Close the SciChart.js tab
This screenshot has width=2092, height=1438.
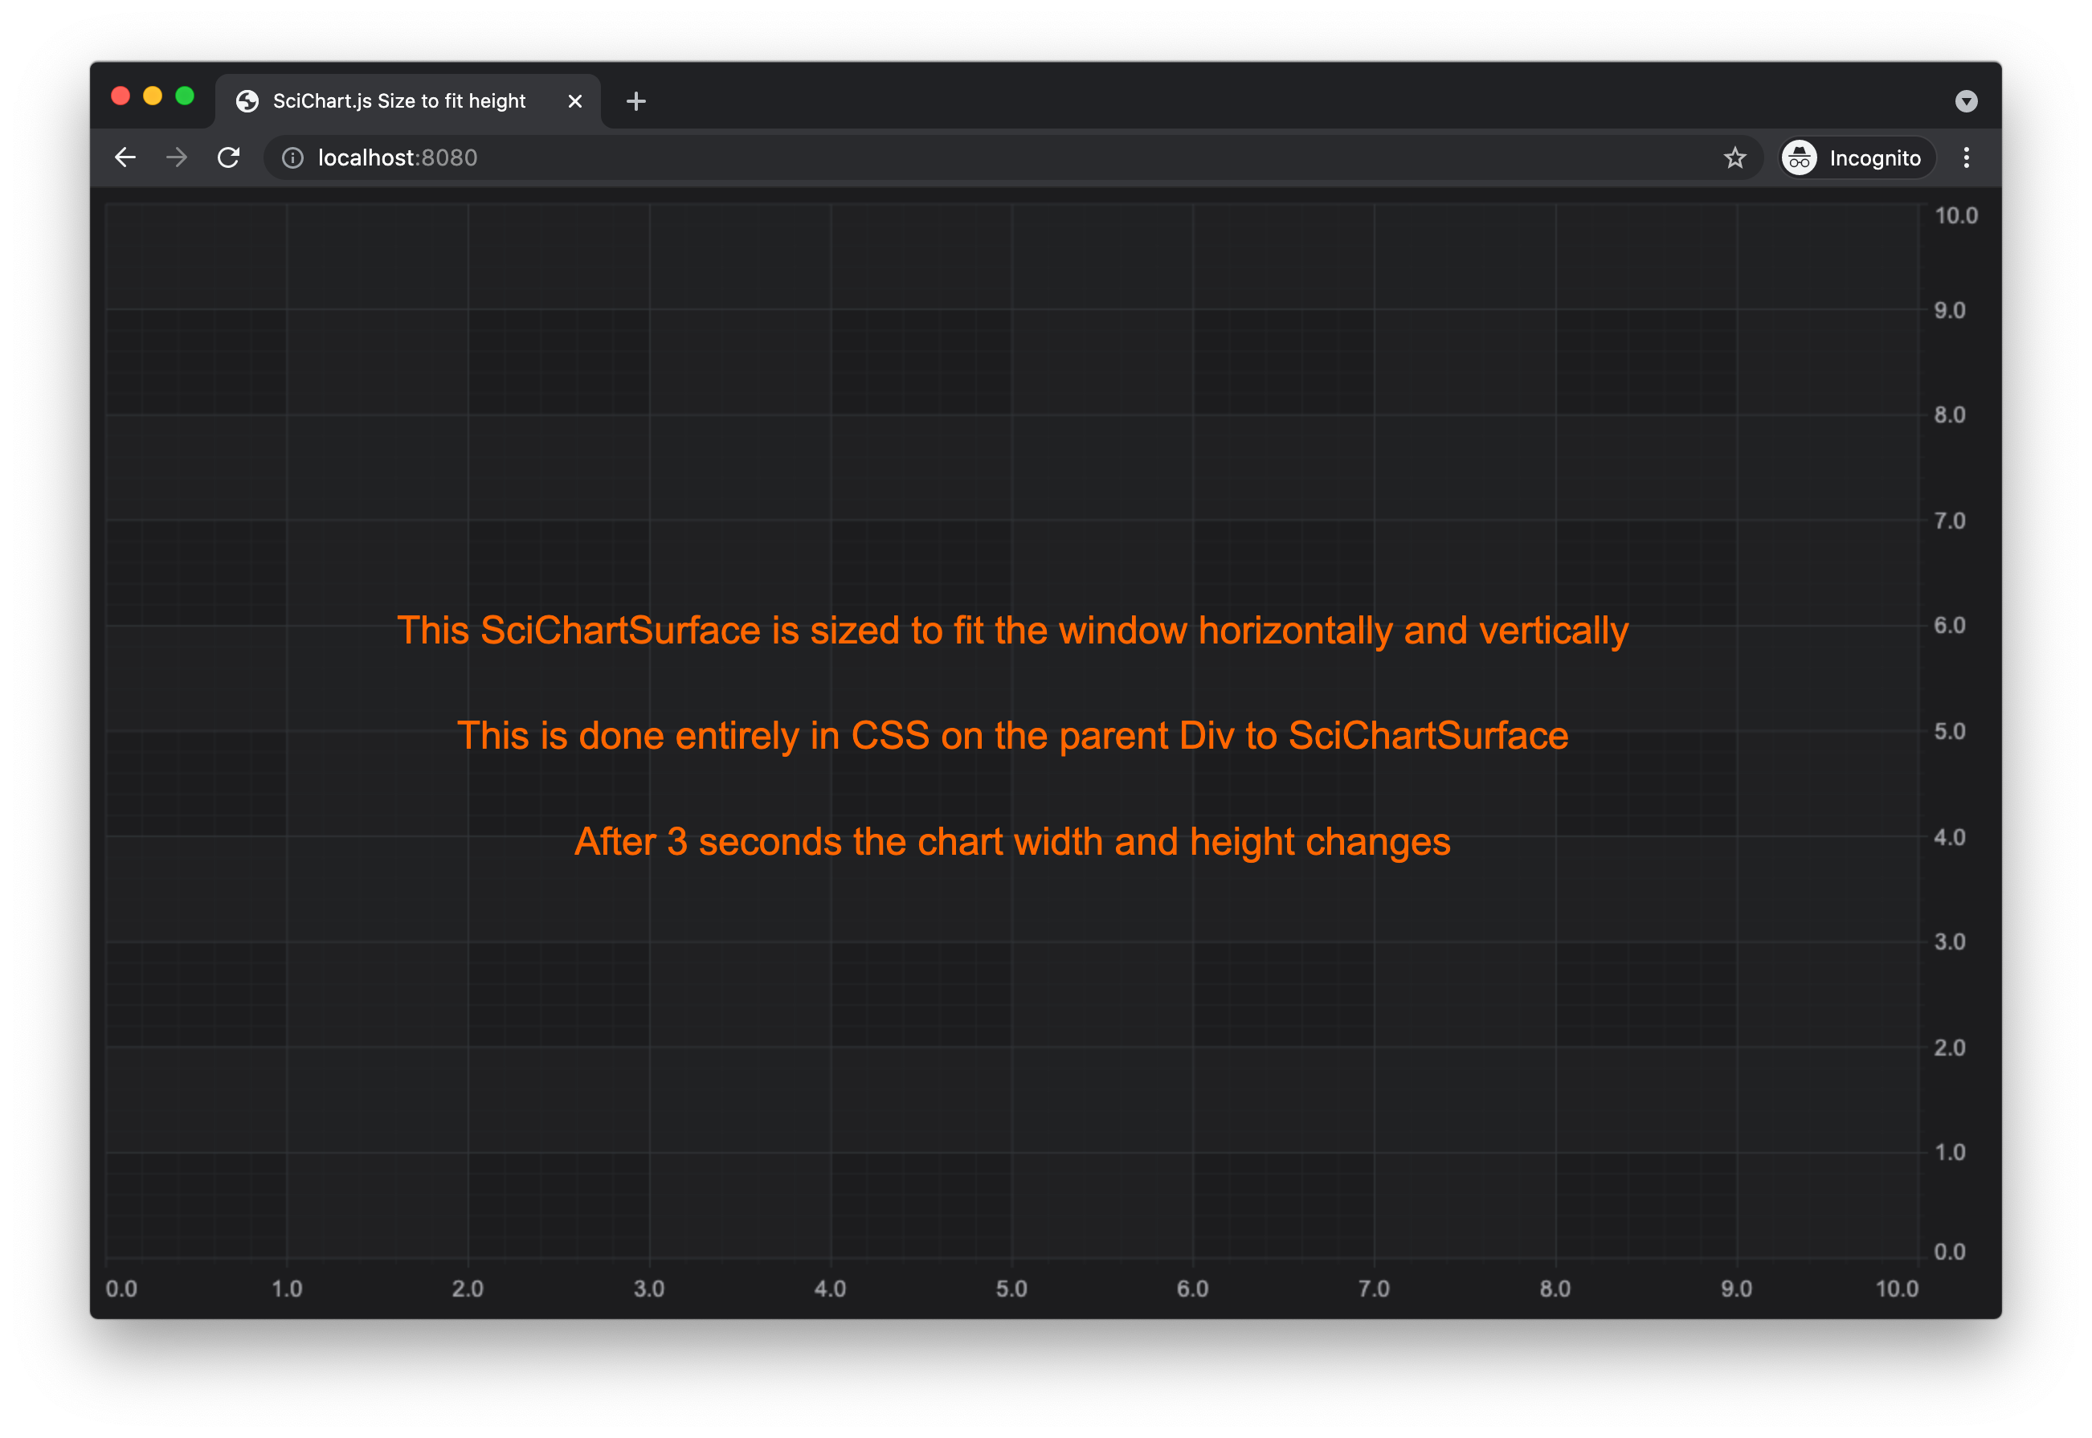coord(574,101)
